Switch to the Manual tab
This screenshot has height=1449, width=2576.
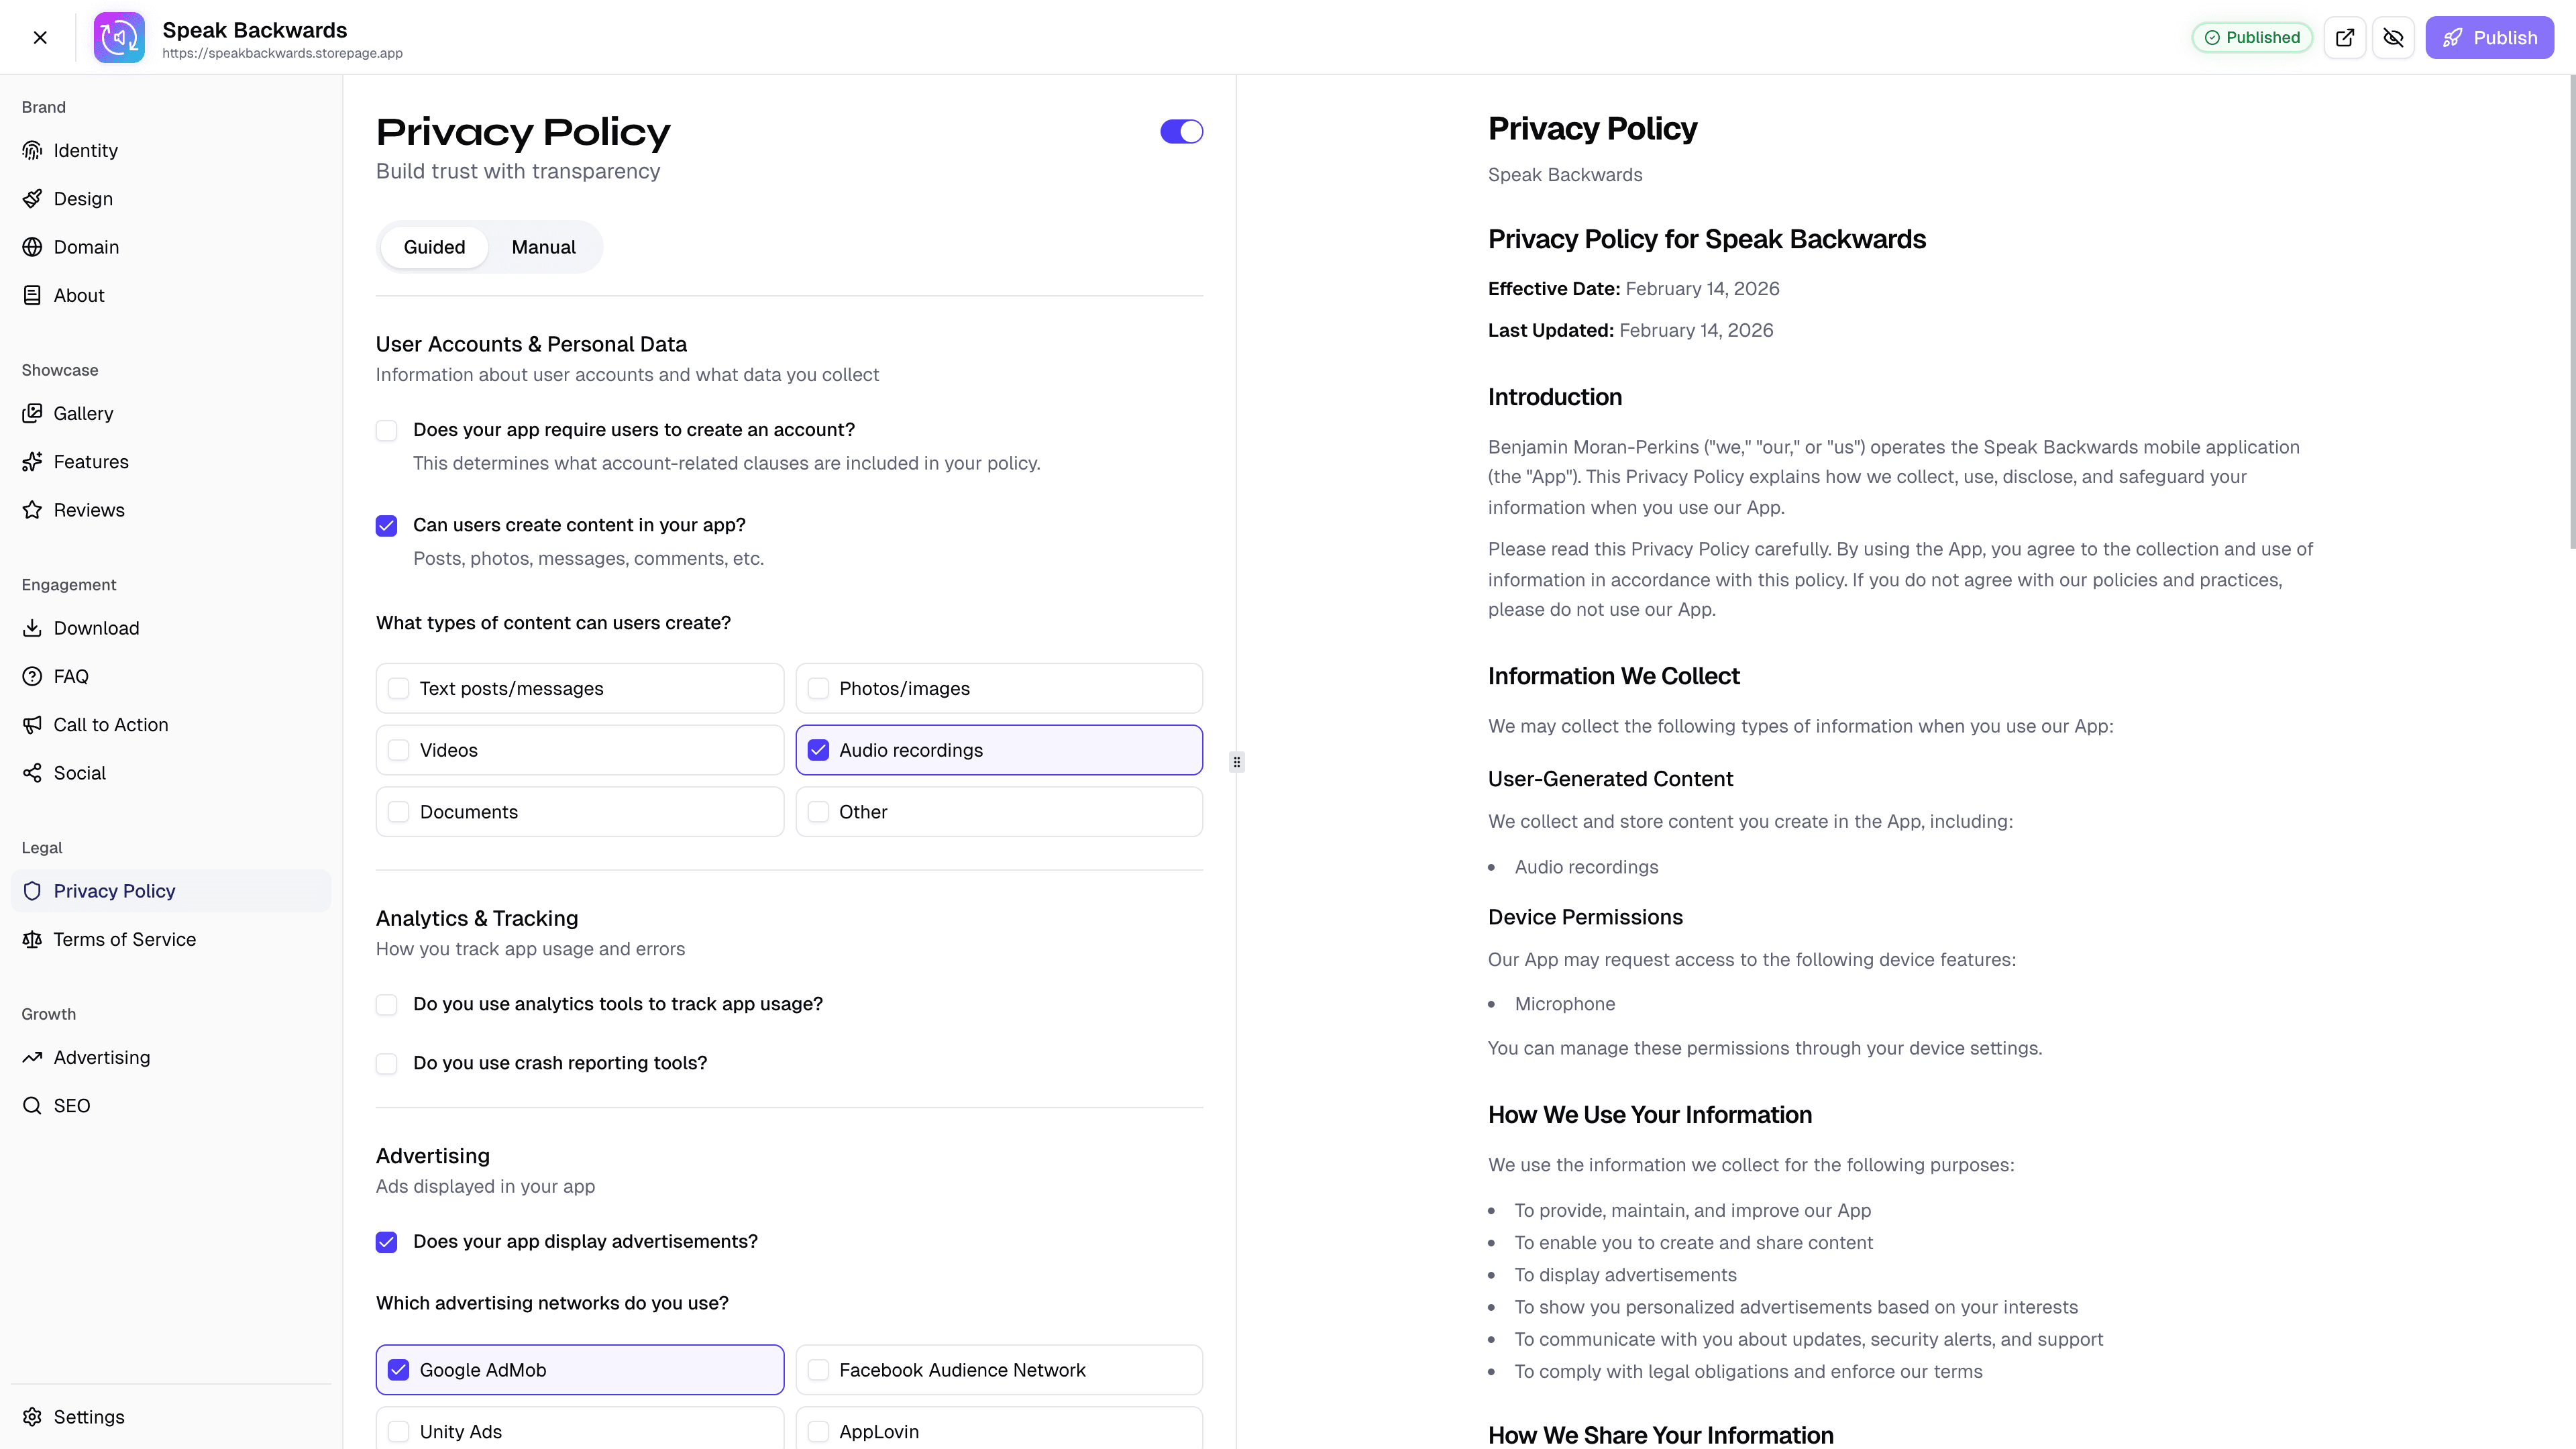[x=543, y=247]
